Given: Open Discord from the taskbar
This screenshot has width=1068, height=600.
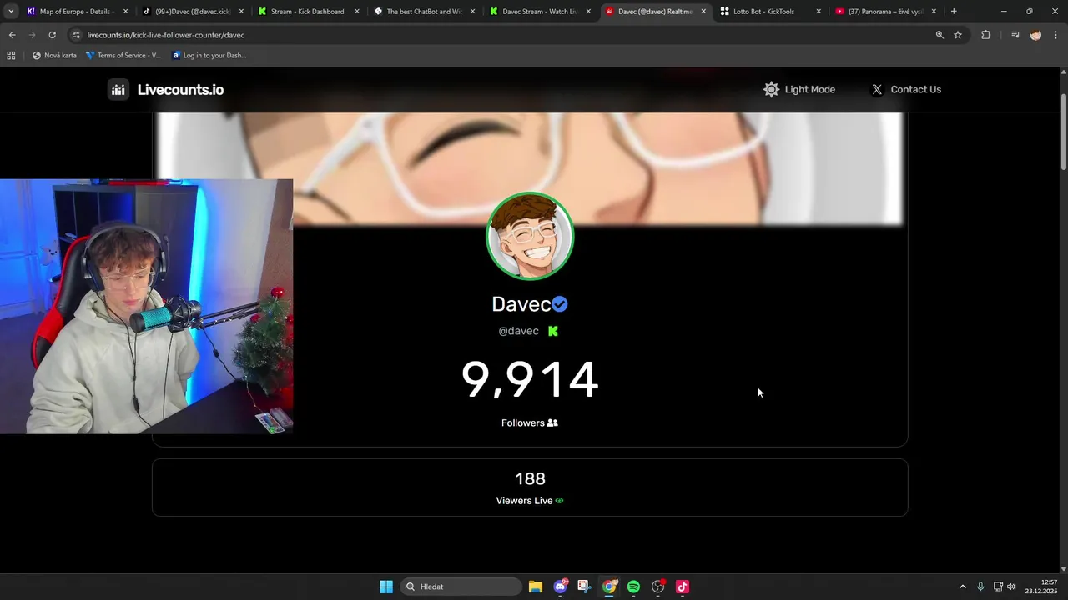Looking at the screenshot, I should click(x=560, y=587).
